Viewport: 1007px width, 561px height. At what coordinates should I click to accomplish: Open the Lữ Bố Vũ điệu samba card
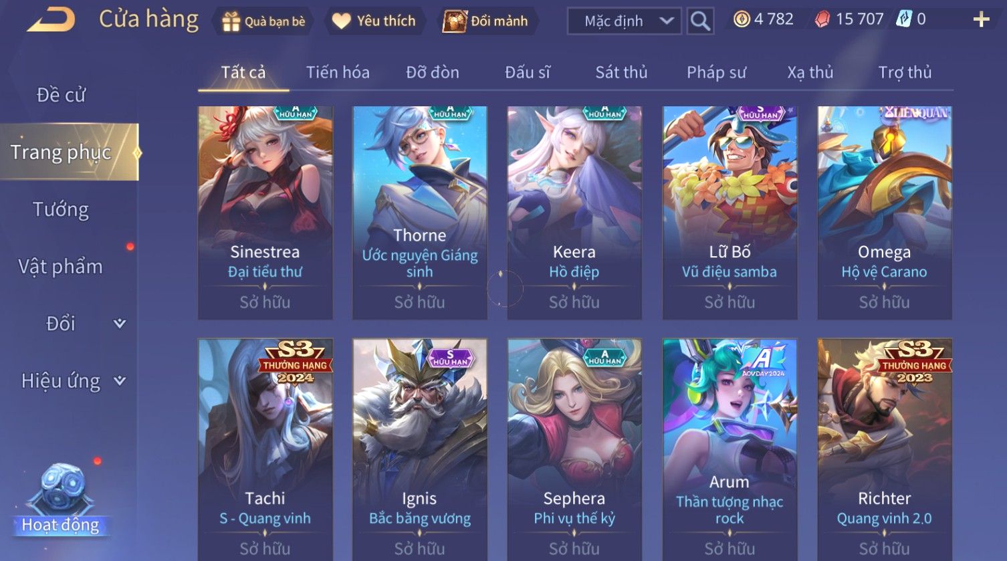click(x=730, y=213)
